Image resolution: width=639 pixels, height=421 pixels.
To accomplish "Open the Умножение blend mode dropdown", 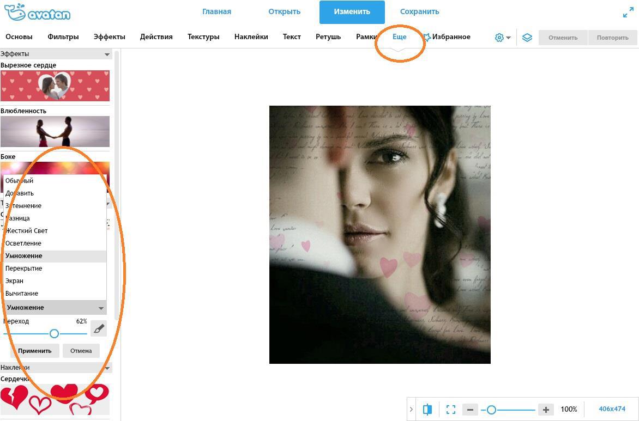I will coord(55,308).
